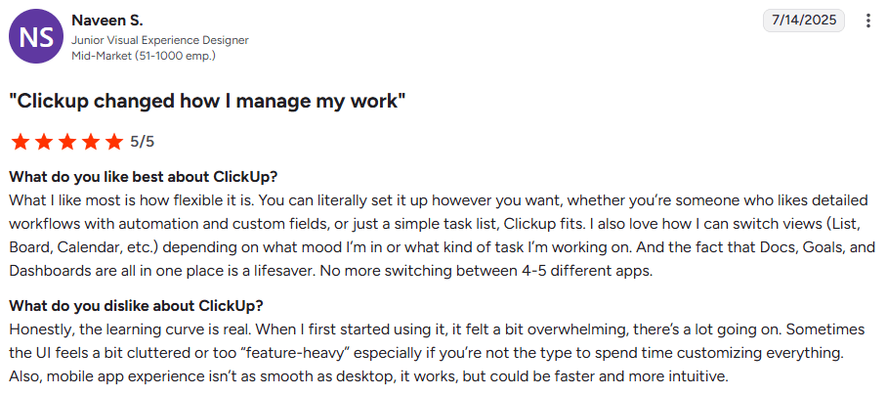Open the three-dot review options menu
The height and width of the screenshot is (395, 887).
(868, 21)
